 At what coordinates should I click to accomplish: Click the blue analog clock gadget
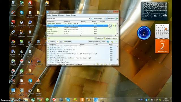144,33
